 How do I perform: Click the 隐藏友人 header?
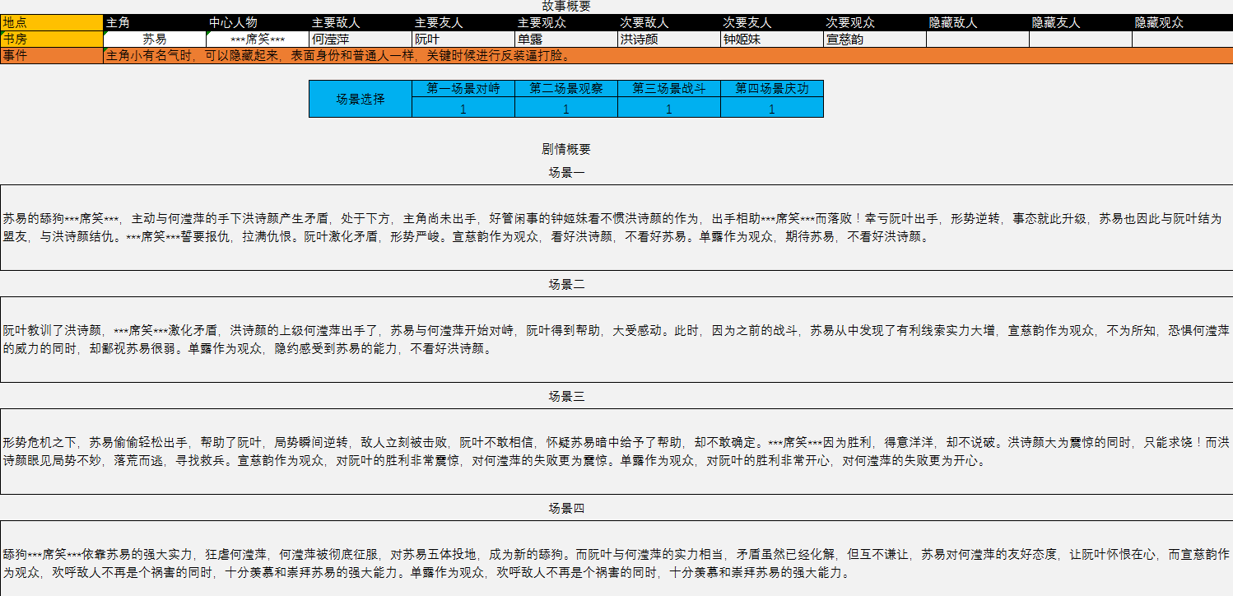point(1081,23)
